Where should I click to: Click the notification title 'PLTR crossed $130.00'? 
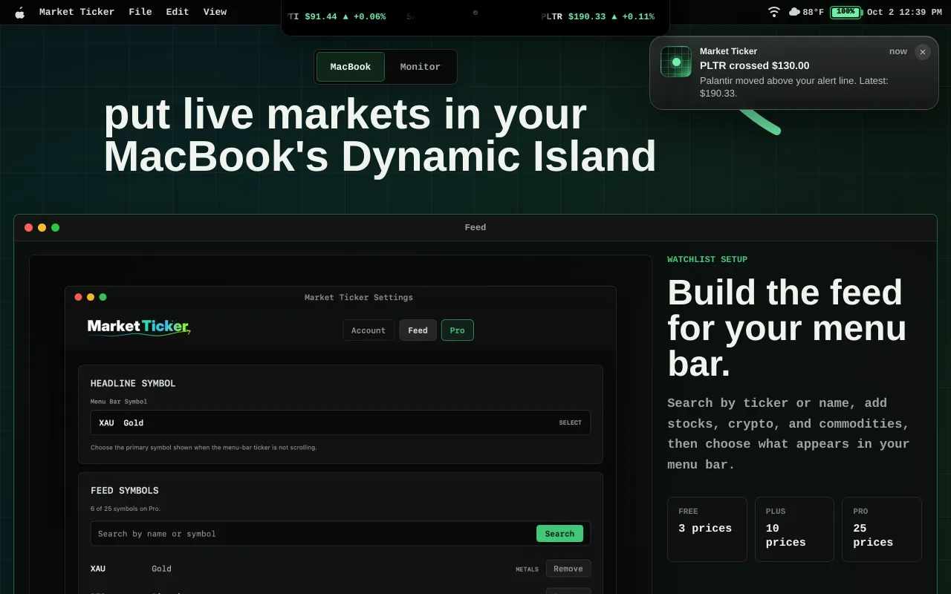(x=754, y=65)
